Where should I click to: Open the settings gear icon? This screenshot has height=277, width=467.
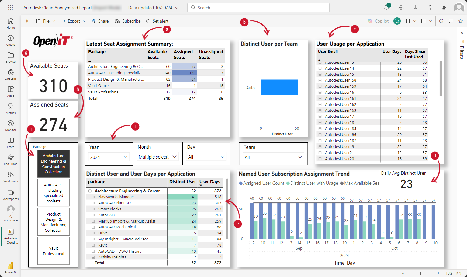[x=401, y=8]
